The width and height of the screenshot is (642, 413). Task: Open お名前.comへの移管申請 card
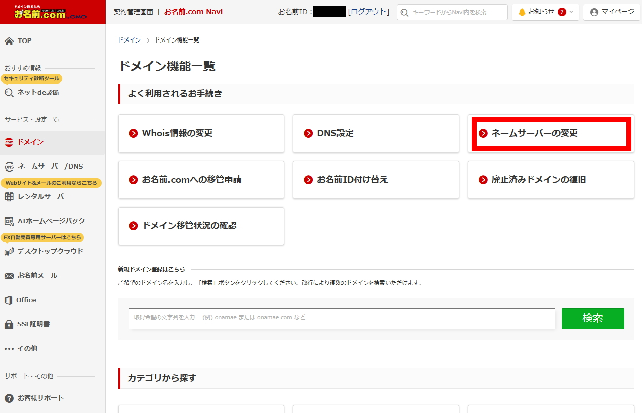coord(201,180)
